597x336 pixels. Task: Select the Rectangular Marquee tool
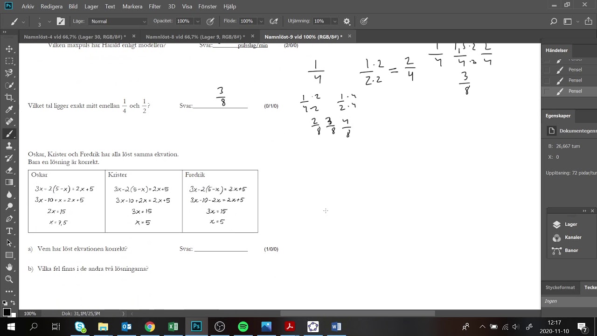point(9,61)
